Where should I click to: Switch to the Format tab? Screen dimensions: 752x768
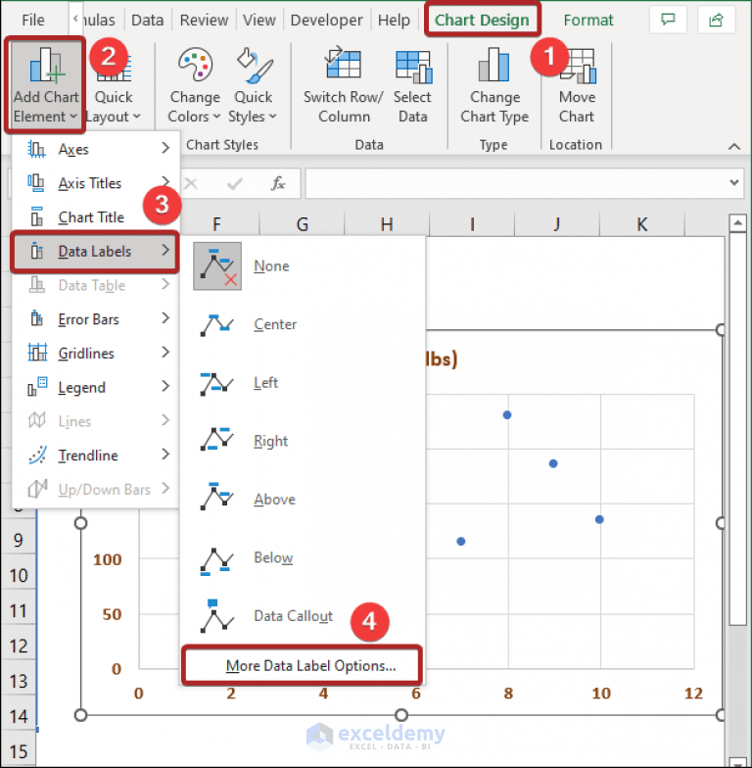[587, 20]
